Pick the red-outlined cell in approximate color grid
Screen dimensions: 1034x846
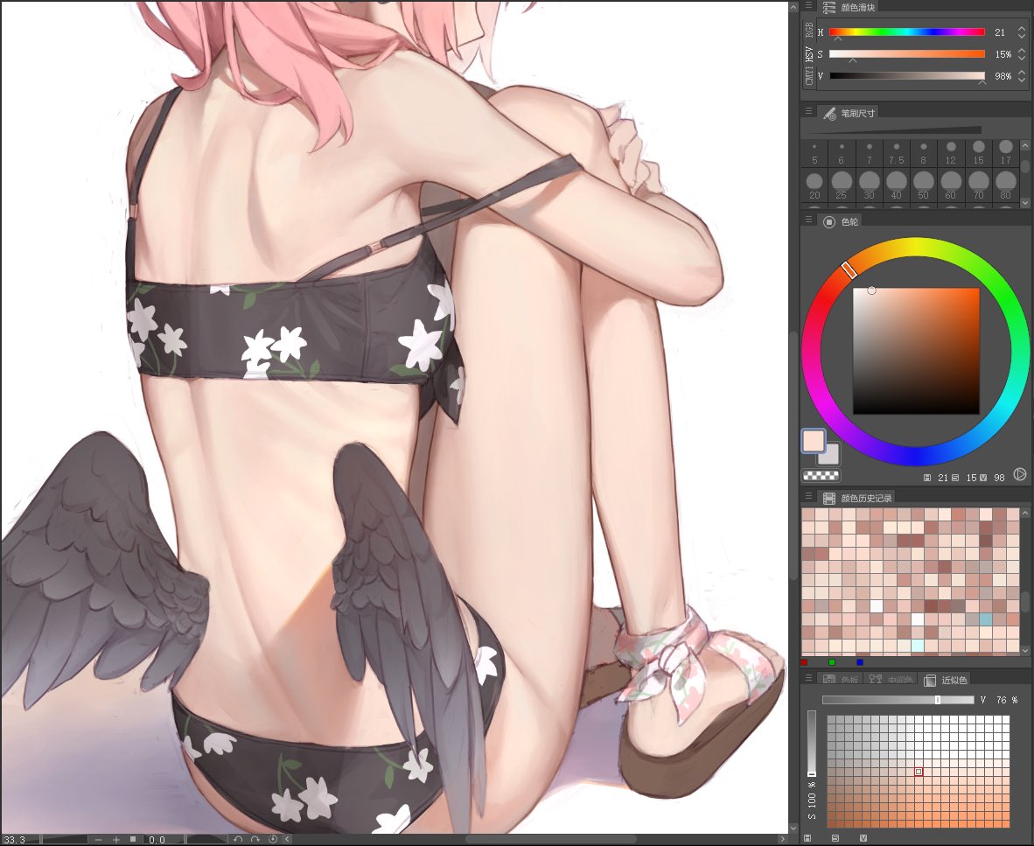[919, 772]
